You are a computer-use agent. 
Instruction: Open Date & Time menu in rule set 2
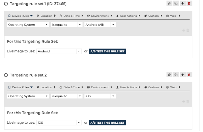pyautogui.click(x=71, y=87)
